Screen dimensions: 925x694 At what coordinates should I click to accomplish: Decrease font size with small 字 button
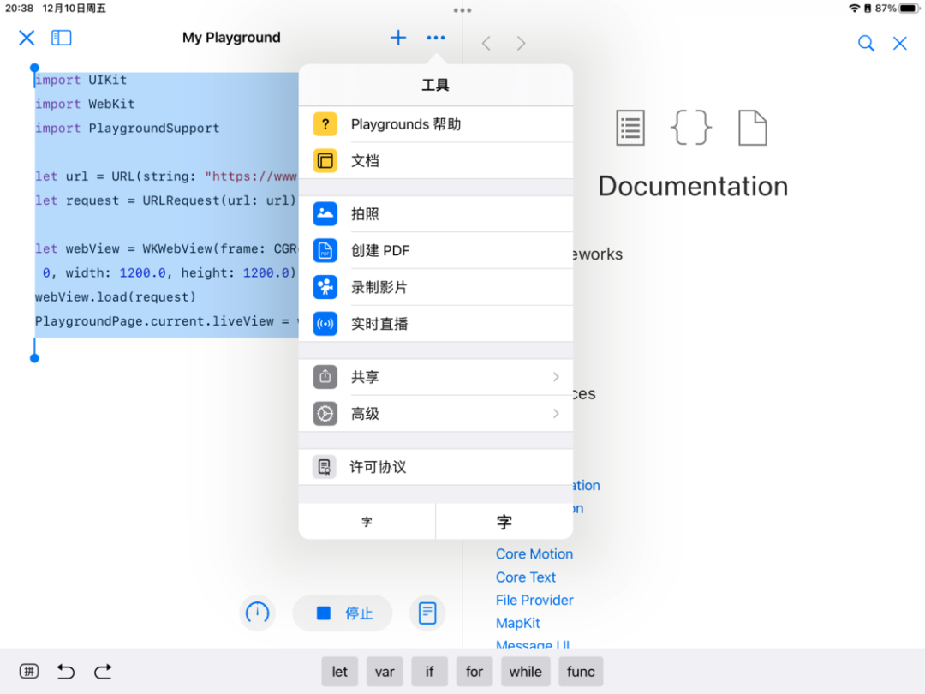(x=367, y=522)
